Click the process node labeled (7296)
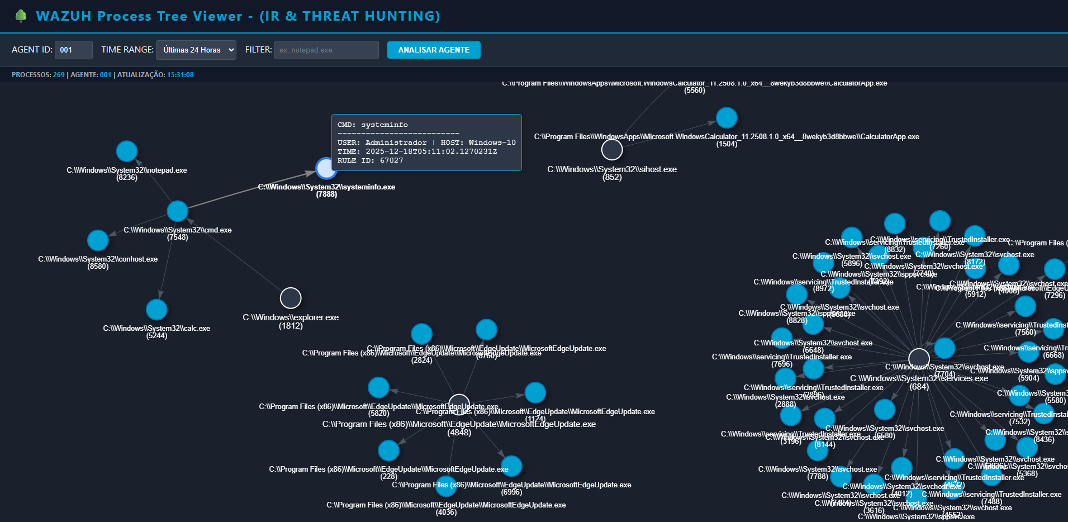The height and width of the screenshot is (522, 1068). click(x=1055, y=269)
